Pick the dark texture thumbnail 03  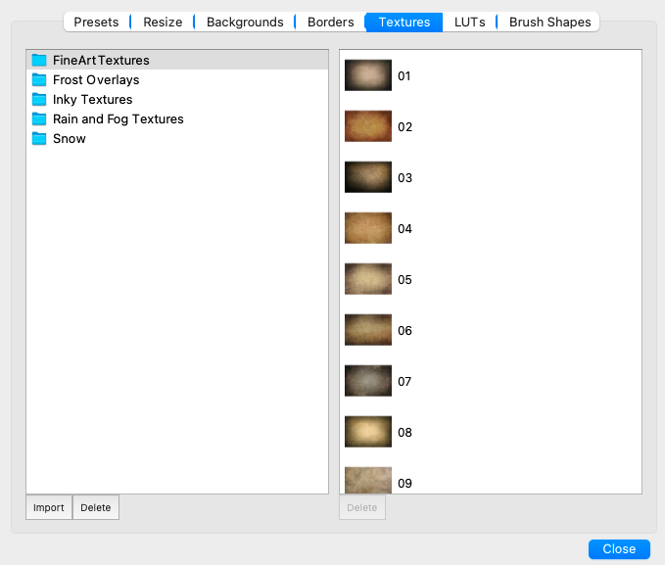click(x=368, y=177)
